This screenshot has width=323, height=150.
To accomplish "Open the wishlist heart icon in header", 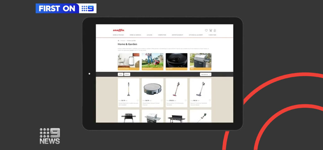I will (x=206, y=31).
